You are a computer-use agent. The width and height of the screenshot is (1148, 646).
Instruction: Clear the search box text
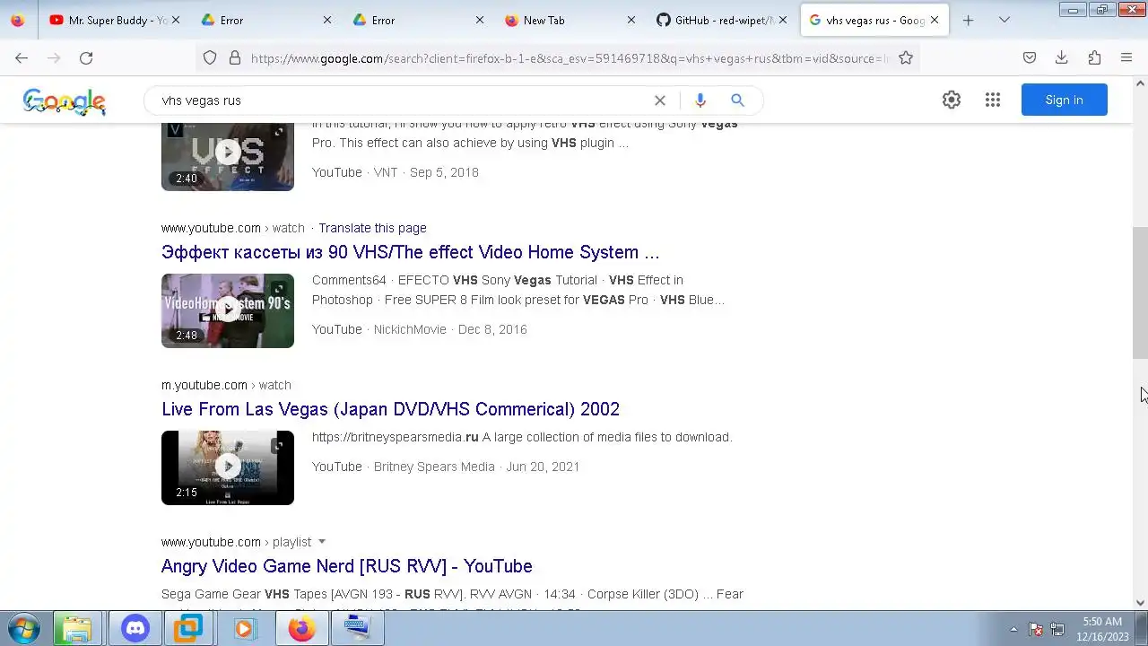660,100
